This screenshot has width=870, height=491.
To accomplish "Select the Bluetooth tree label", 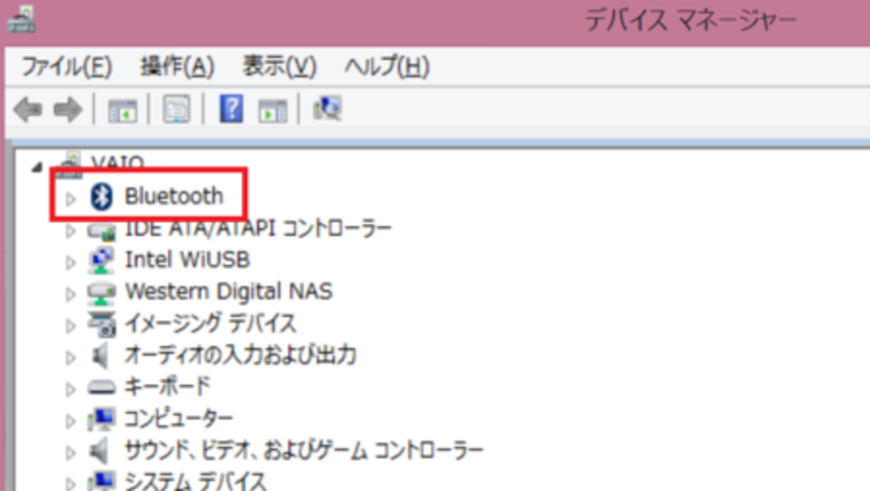I will (x=174, y=196).
